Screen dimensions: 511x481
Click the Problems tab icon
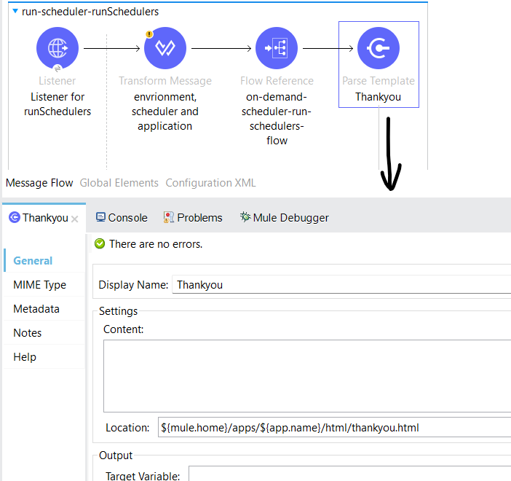(x=168, y=217)
